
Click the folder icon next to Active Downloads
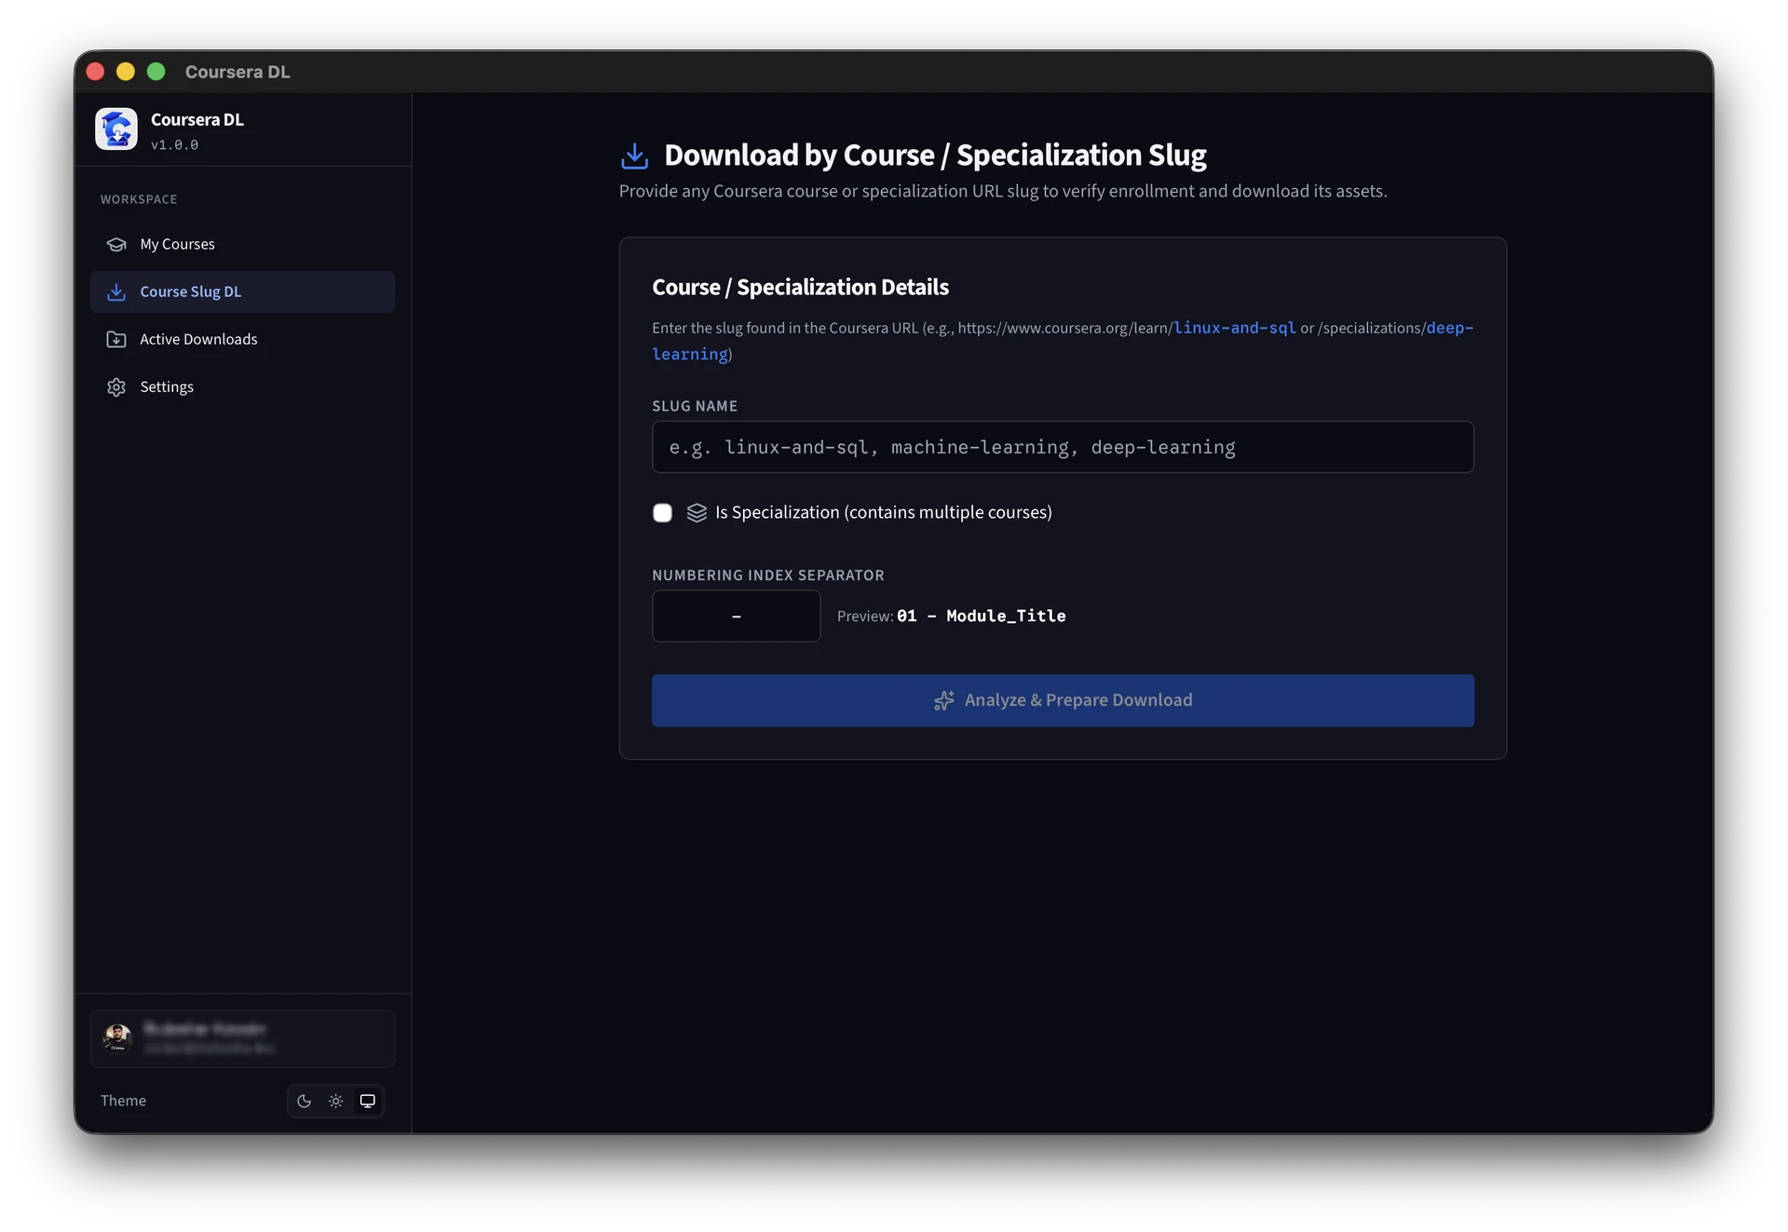pos(116,339)
